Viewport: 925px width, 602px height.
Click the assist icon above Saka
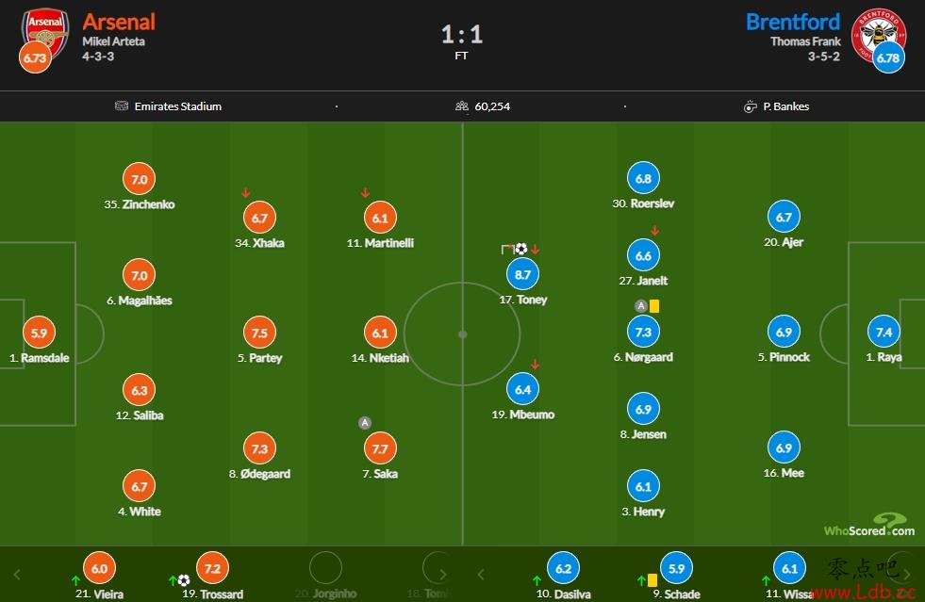click(365, 423)
